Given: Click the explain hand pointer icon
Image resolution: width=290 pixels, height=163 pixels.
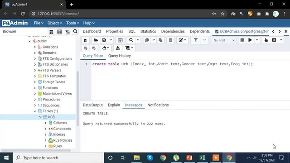Looking at the screenshot, I should pos(266,40).
